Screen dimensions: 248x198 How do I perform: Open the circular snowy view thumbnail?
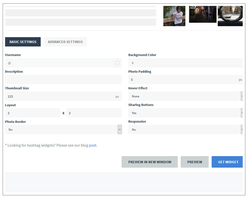tap(230, 16)
